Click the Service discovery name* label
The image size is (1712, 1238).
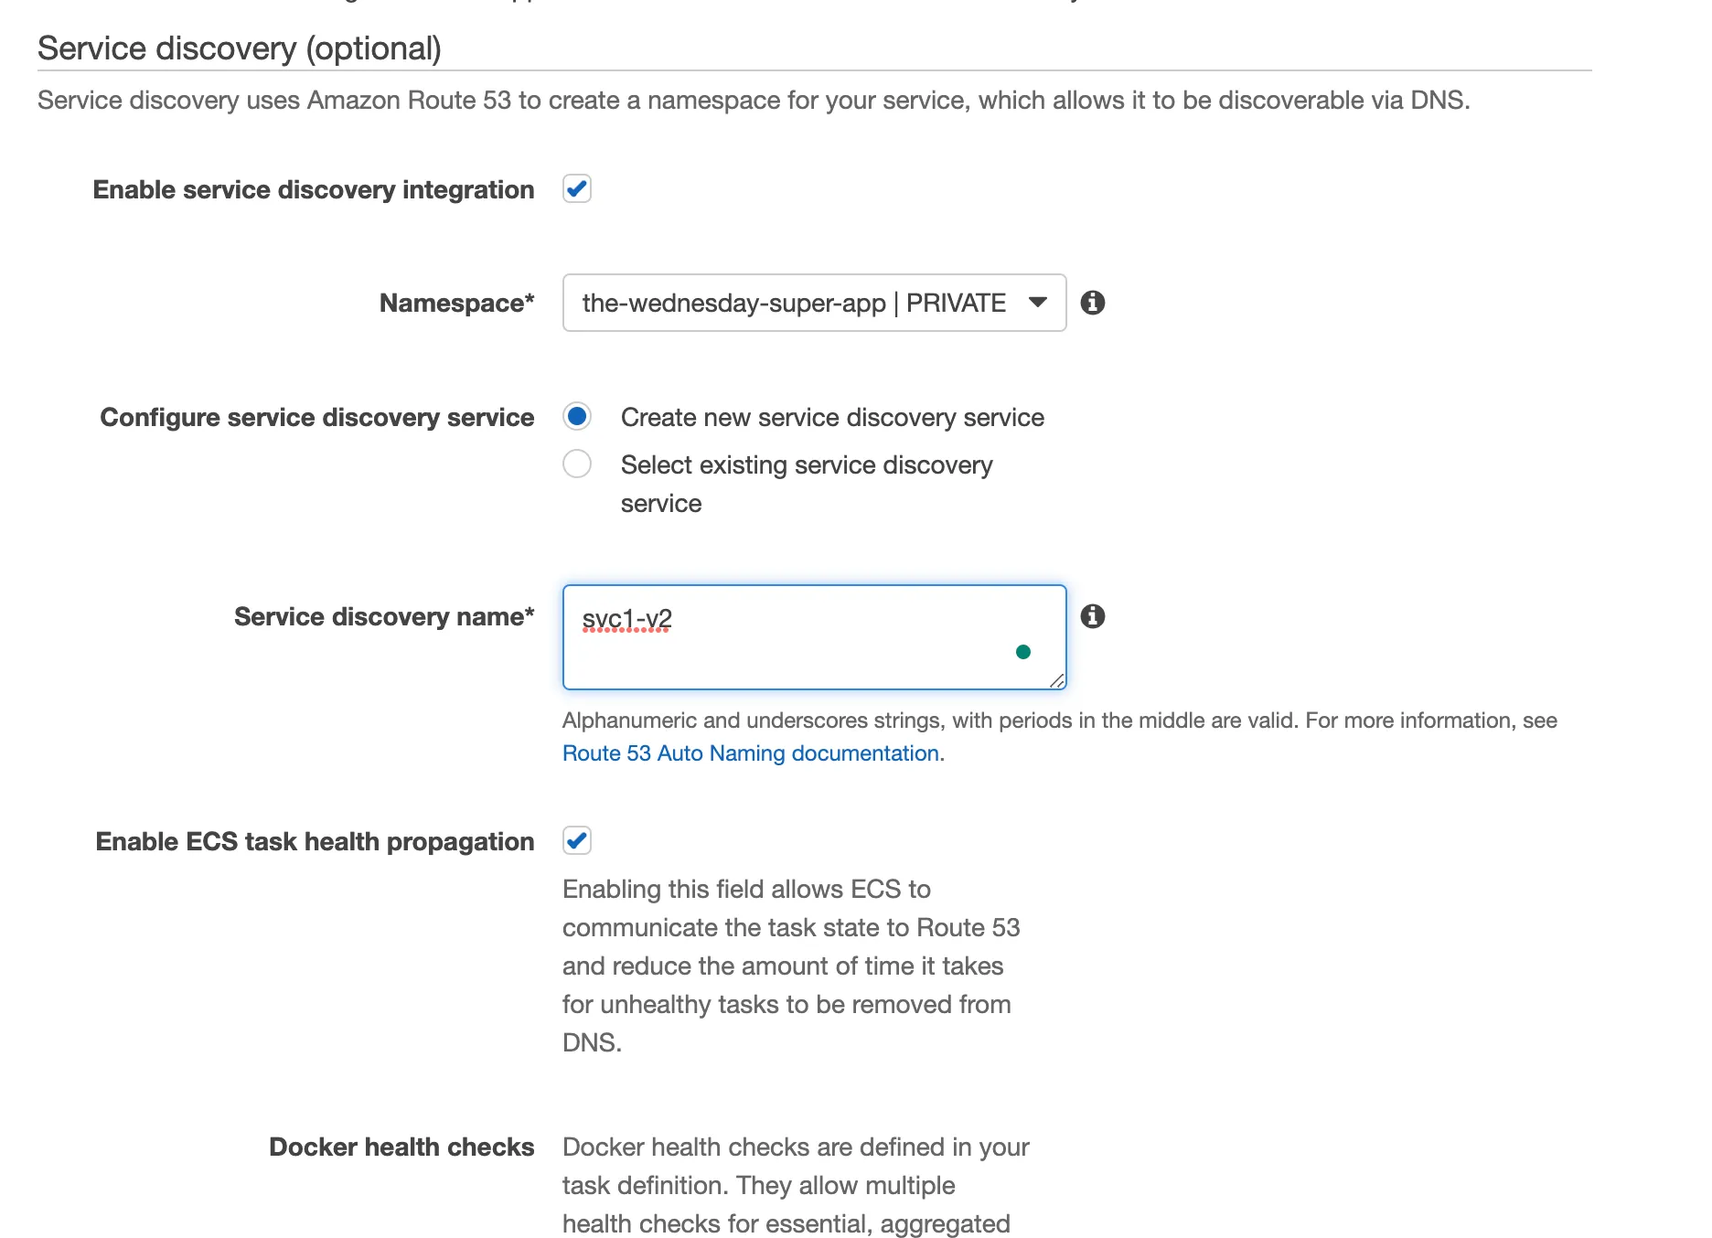pyautogui.click(x=384, y=616)
